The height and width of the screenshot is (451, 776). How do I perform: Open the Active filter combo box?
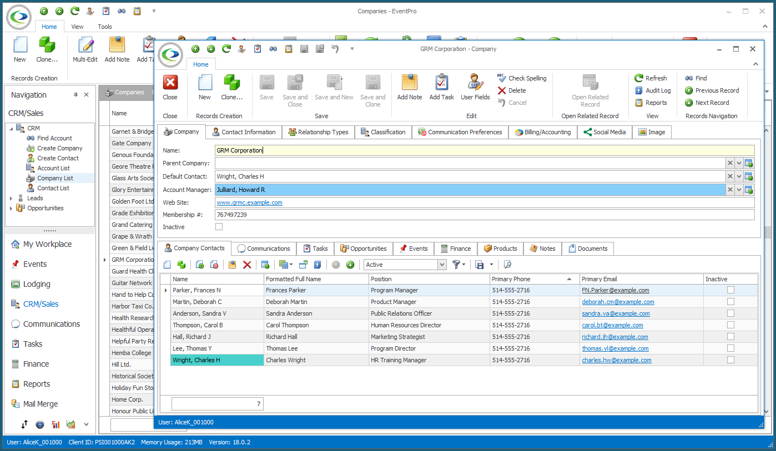coord(405,265)
